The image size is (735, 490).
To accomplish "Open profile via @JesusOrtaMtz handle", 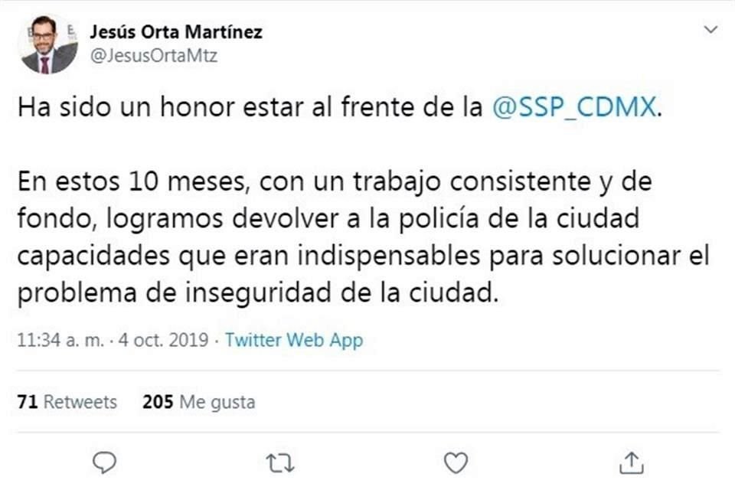I will pyautogui.click(x=154, y=55).
